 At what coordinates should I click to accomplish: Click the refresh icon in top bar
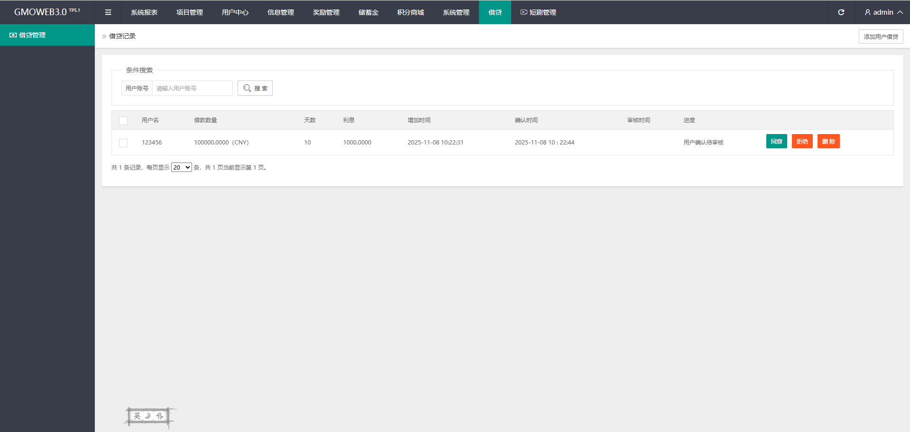click(841, 12)
